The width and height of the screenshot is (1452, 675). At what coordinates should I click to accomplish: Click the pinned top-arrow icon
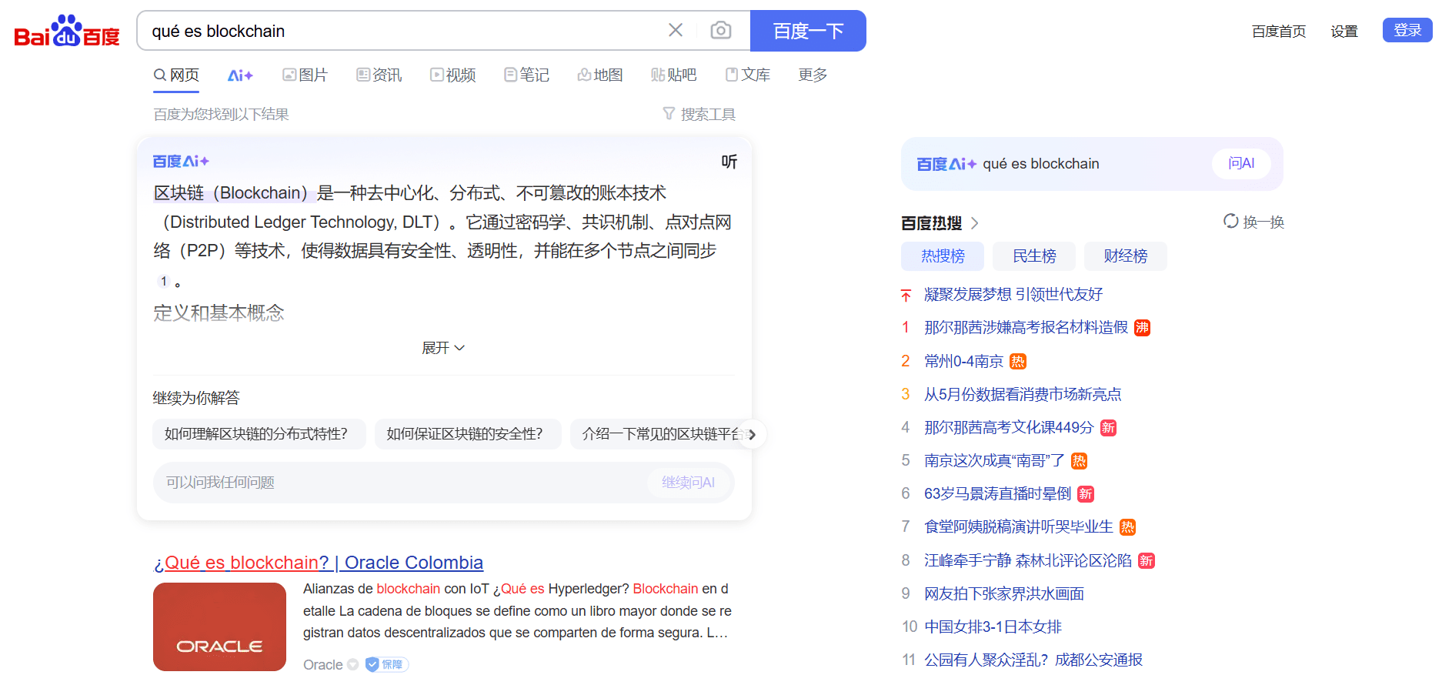point(906,295)
